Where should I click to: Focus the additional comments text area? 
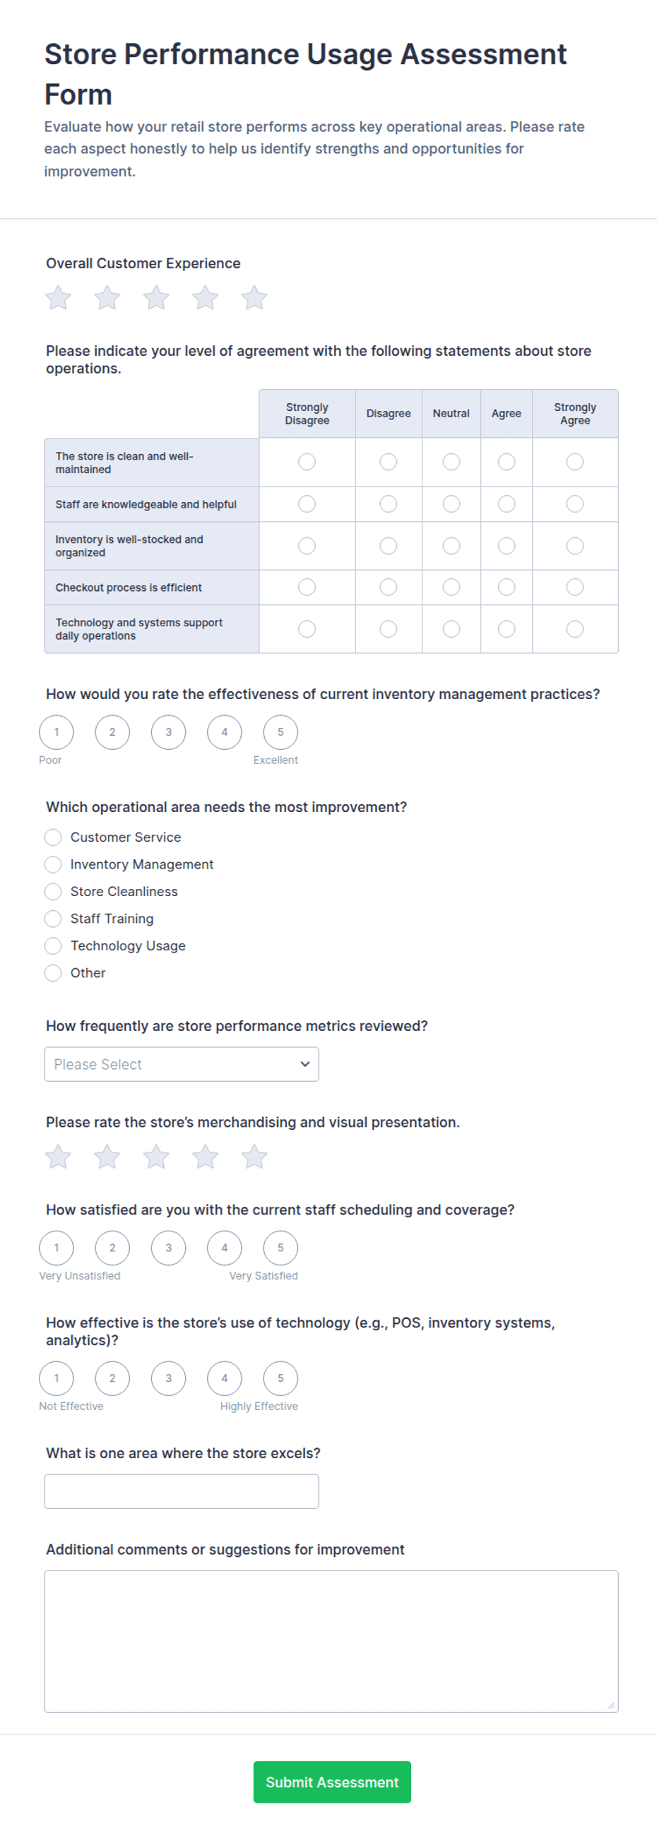[331, 1641]
